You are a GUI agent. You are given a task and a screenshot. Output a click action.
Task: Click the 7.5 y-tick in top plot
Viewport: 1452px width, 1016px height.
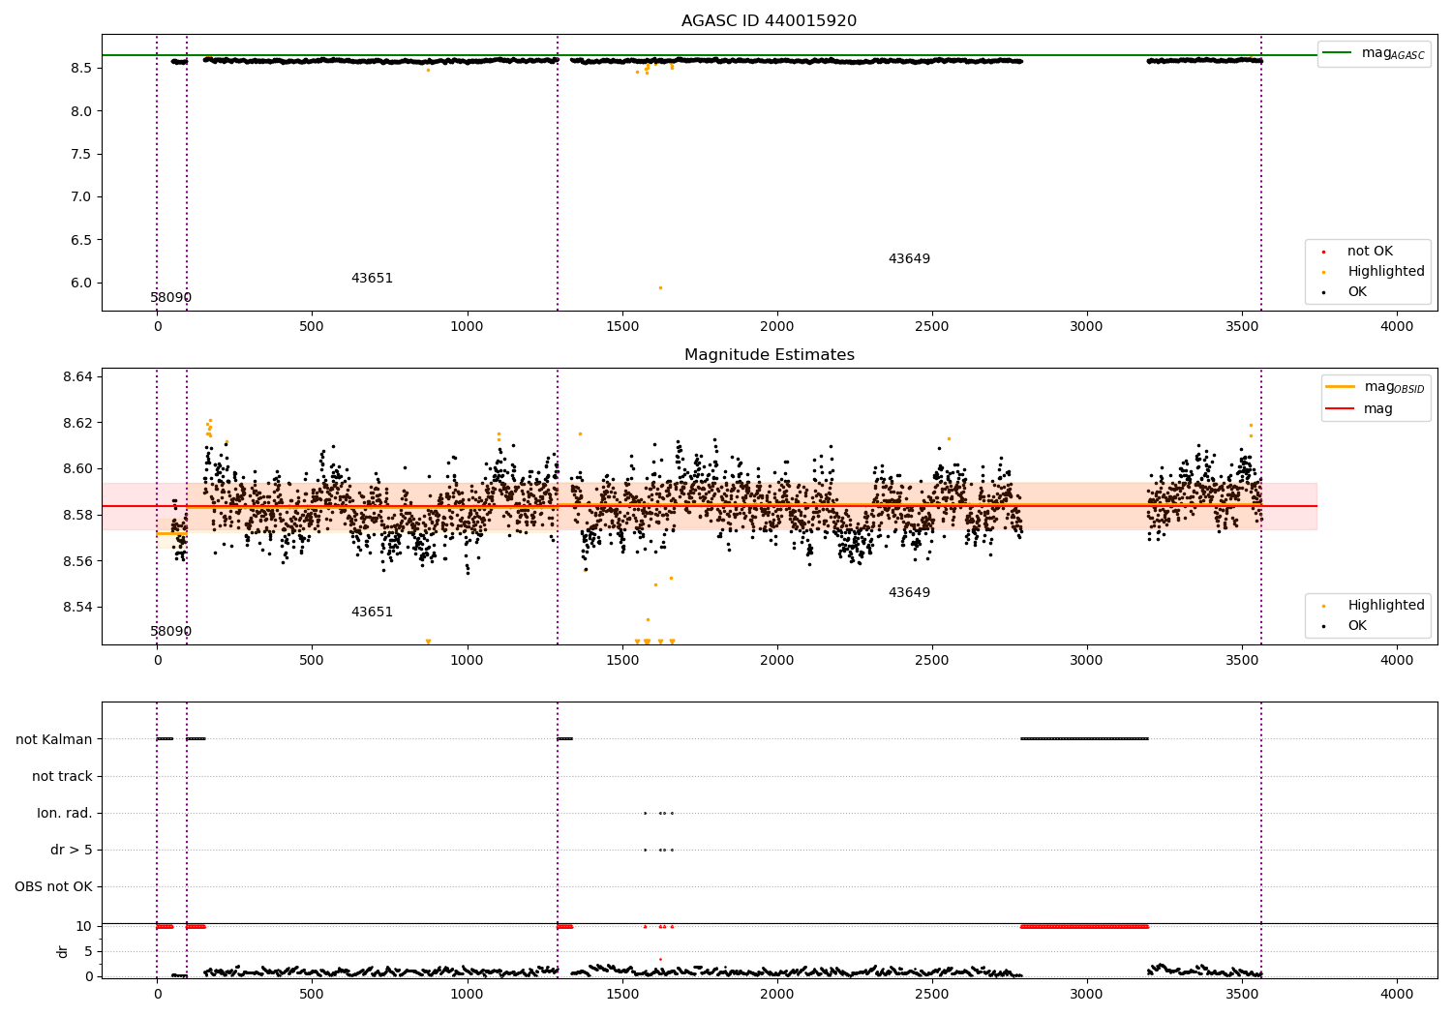[80, 154]
